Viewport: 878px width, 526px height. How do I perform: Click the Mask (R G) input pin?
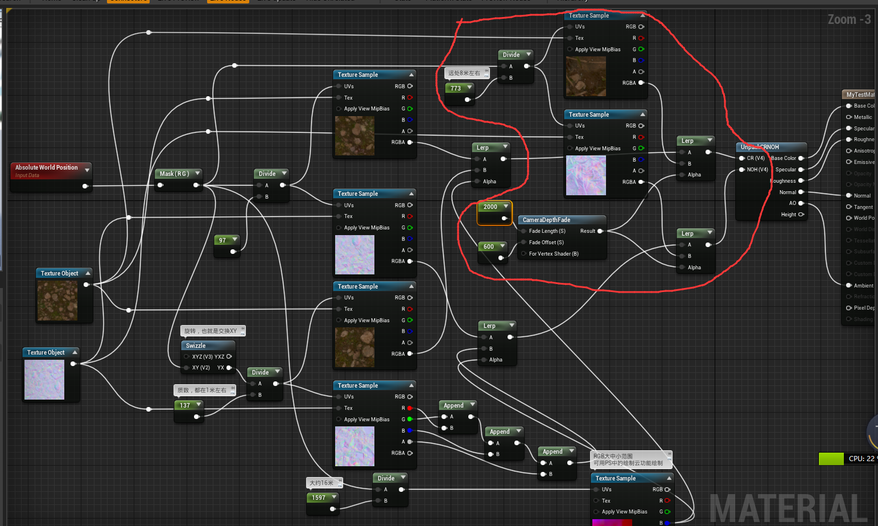pyautogui.click(x=160, y=185)
